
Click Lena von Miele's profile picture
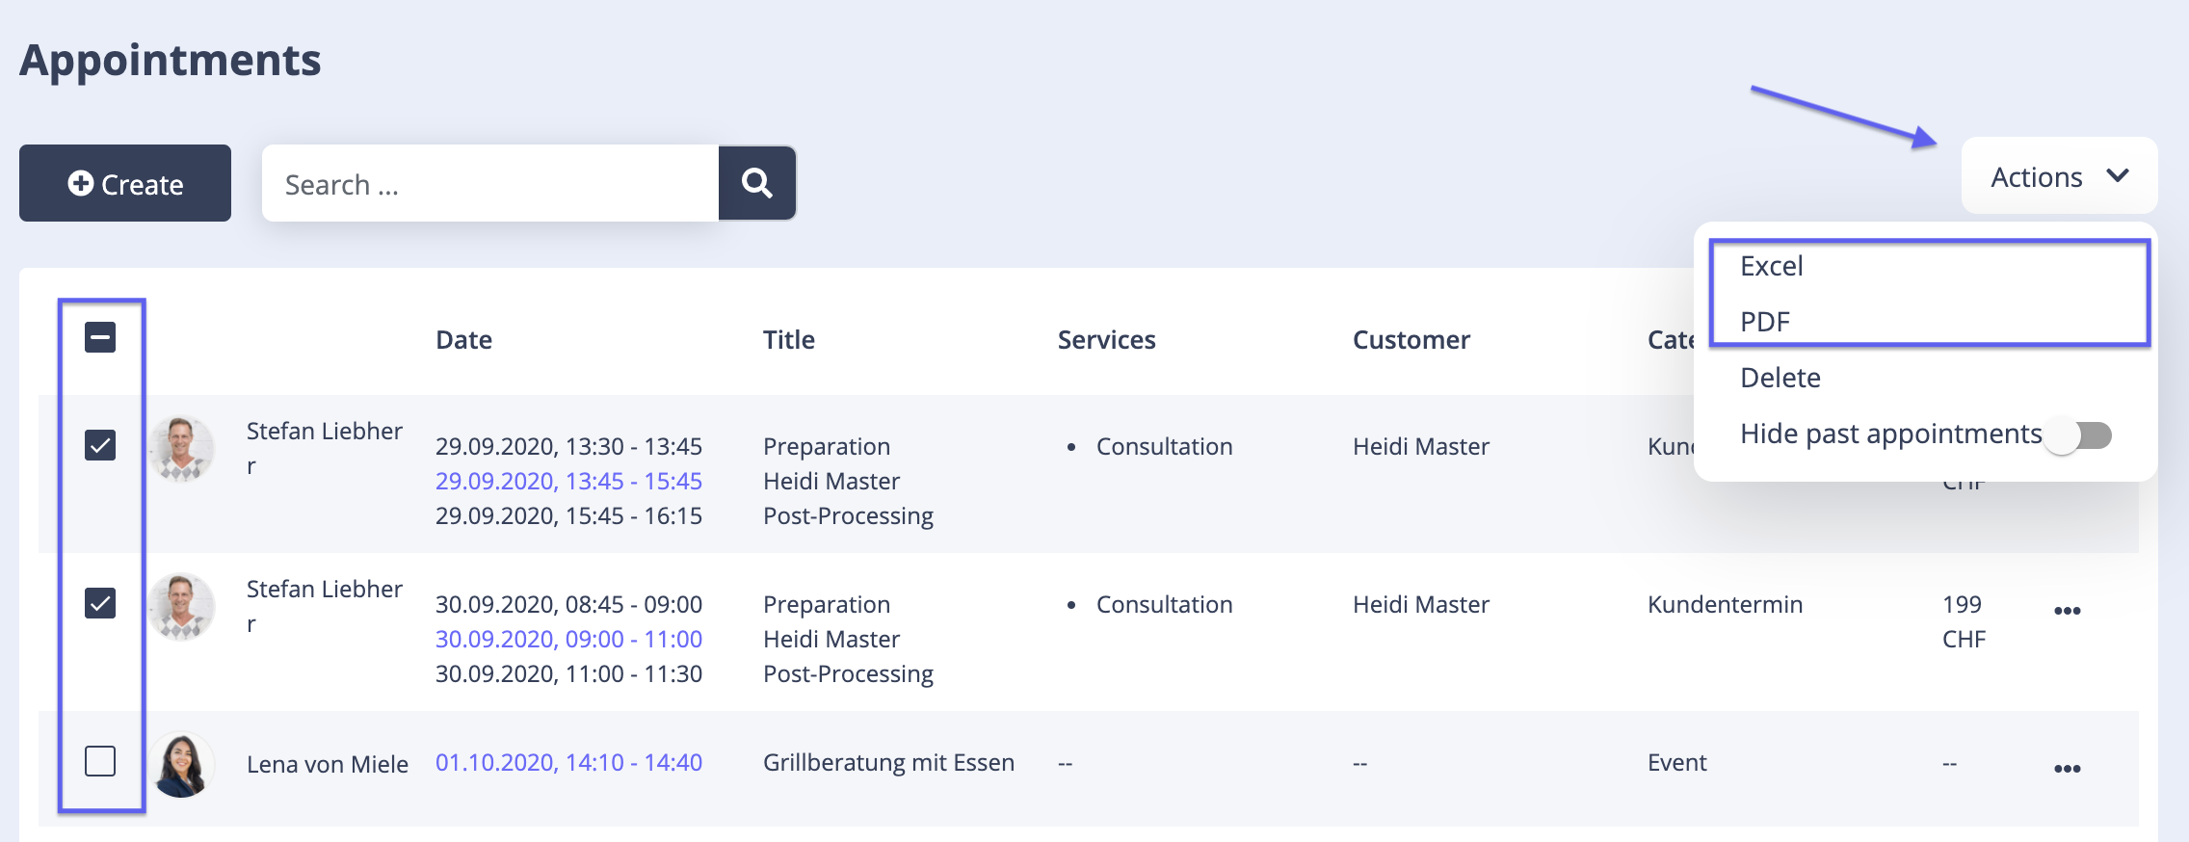pyautogui.click(x=181, y=765)
